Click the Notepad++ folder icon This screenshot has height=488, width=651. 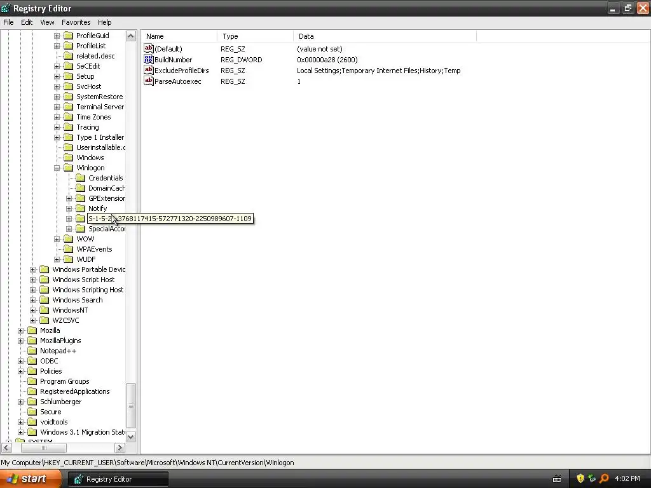click(32, 351)
